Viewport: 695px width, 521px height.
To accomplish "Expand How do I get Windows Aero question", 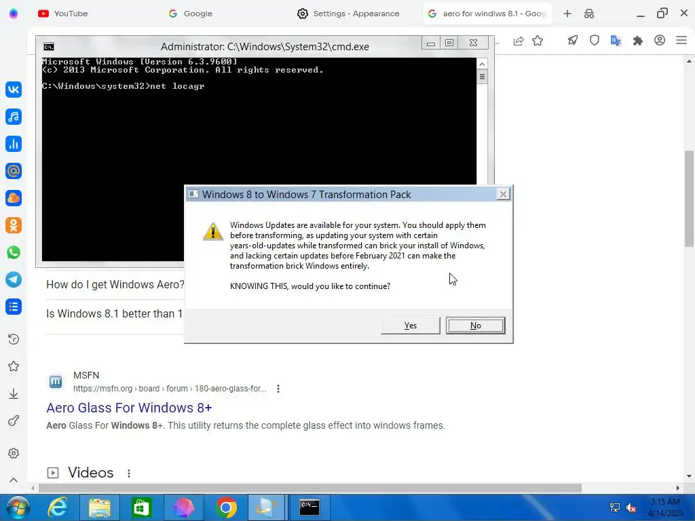I will (115, 284).
